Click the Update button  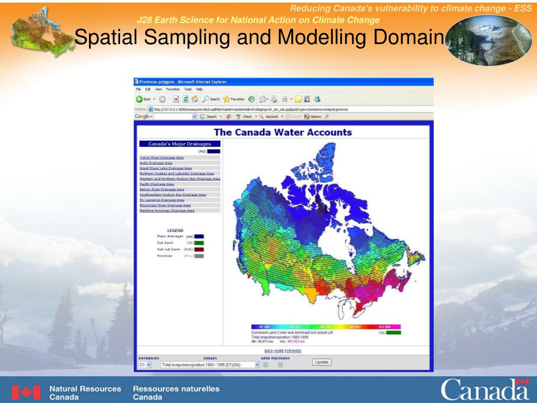click(x=321, y=362)
